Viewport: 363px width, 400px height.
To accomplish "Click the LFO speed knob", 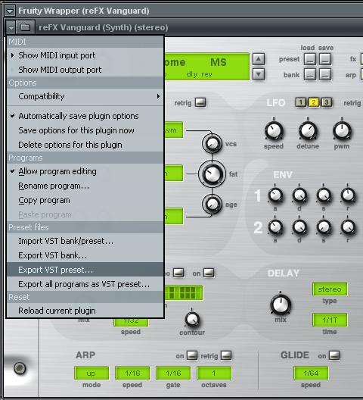I will pos(274,130).
